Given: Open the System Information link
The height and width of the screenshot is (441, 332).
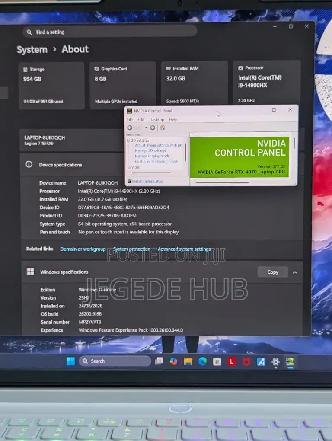Looking at the screenshot, I should 147,182.
